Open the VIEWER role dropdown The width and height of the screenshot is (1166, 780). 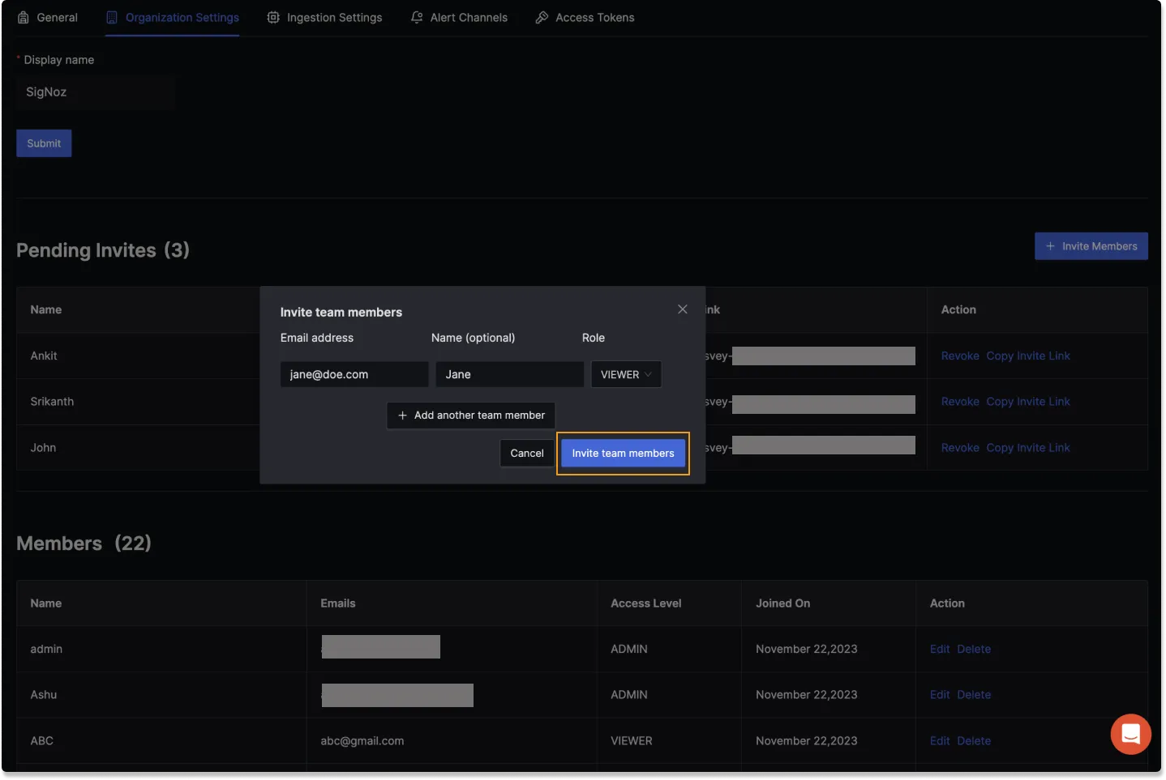[626, 374]
